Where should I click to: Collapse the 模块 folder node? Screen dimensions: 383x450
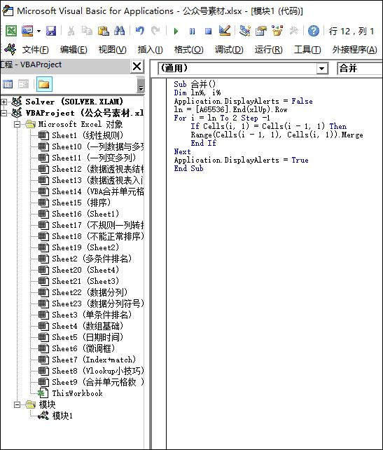click(x=18, y=404)
